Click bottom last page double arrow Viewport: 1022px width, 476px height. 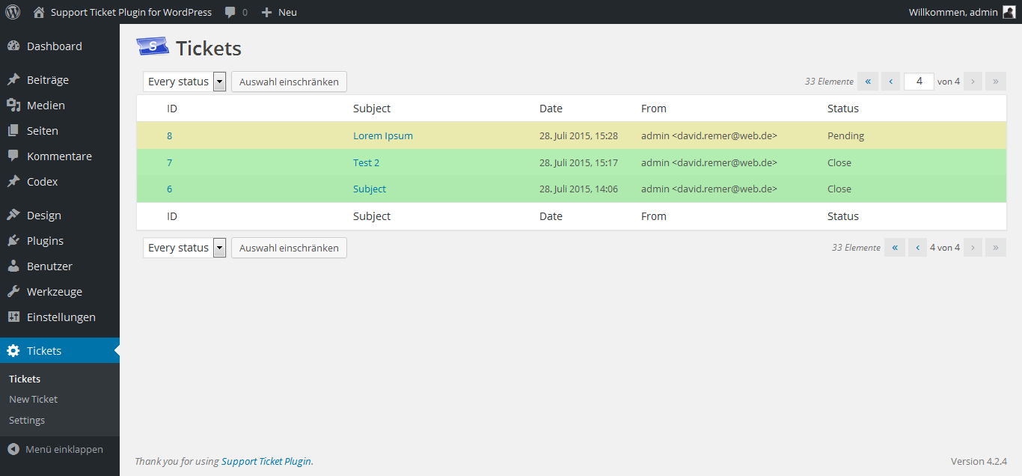coord(996,248)
